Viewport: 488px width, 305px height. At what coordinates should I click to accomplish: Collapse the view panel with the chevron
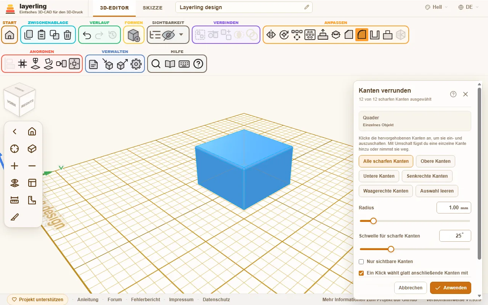coord(14,132)
